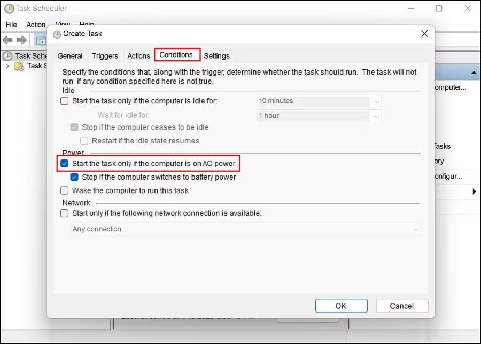Select the Conditions tab
Image resolution: width=481 pixels, height=344 pixels.
(176, 55)
